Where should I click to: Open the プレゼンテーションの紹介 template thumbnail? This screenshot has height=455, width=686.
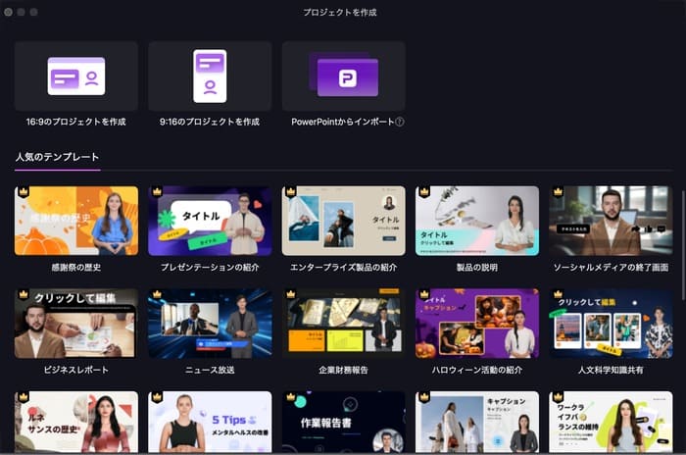point(210,221)
